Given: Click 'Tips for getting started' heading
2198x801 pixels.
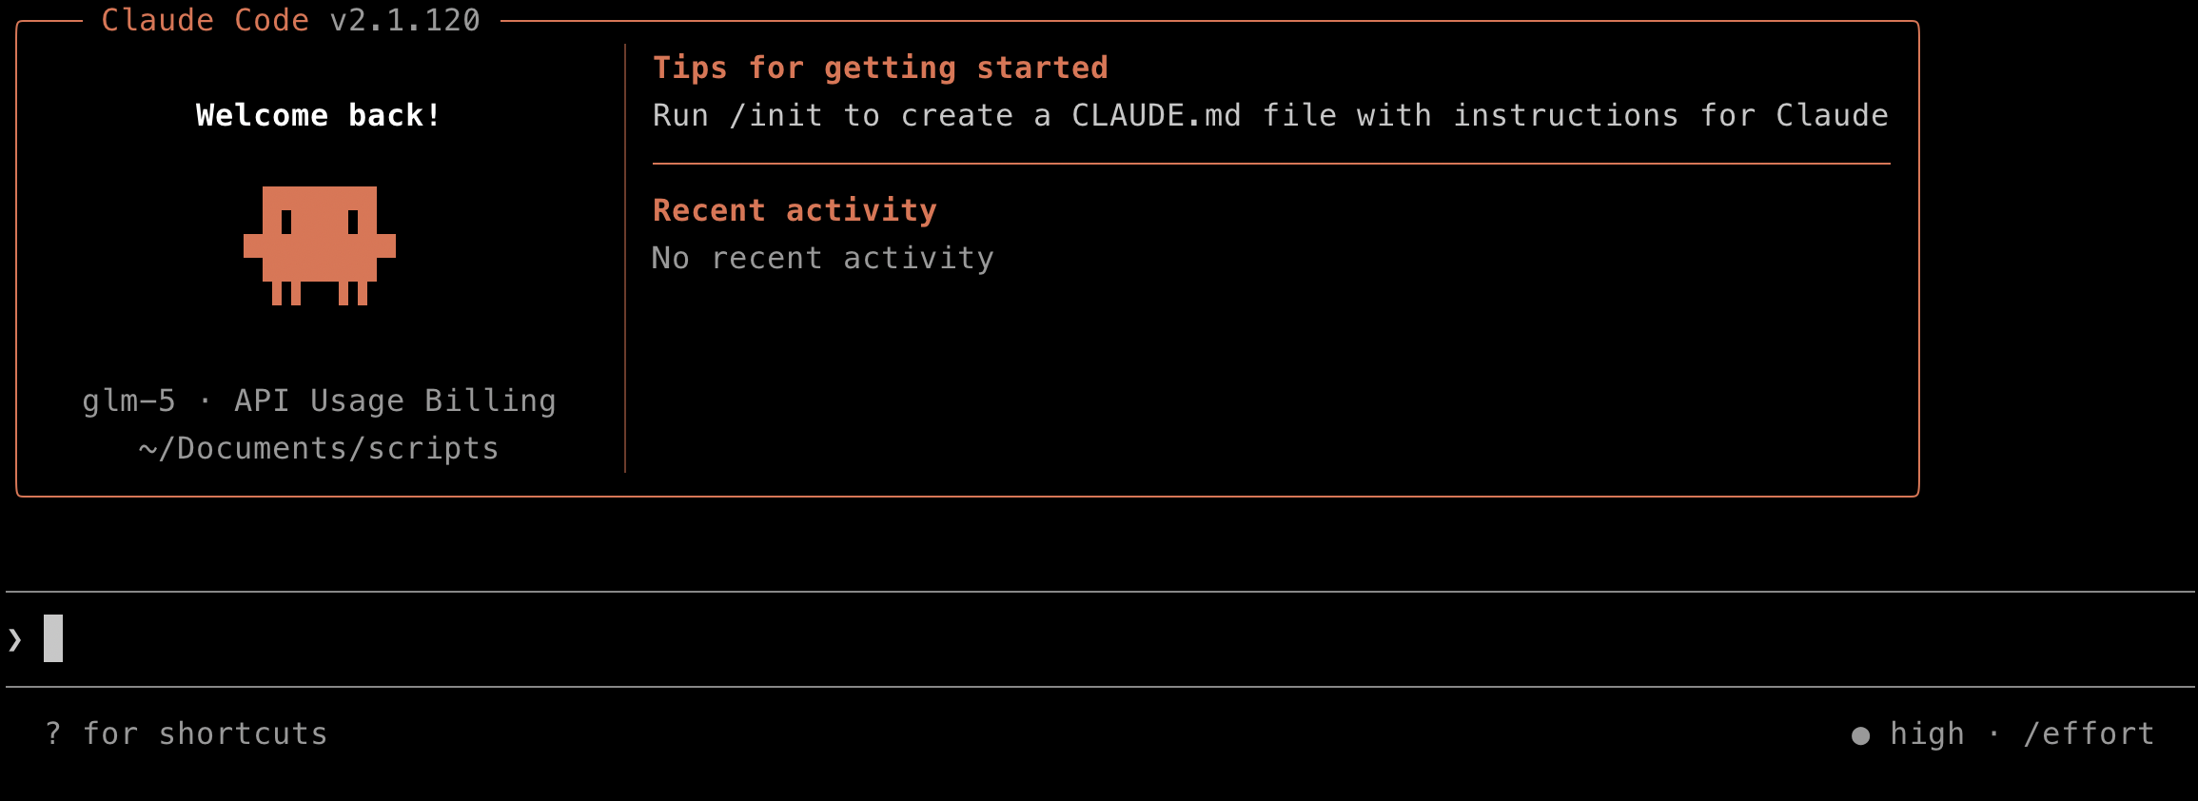Looking at the screenshot, I should [x=880, y=68].
